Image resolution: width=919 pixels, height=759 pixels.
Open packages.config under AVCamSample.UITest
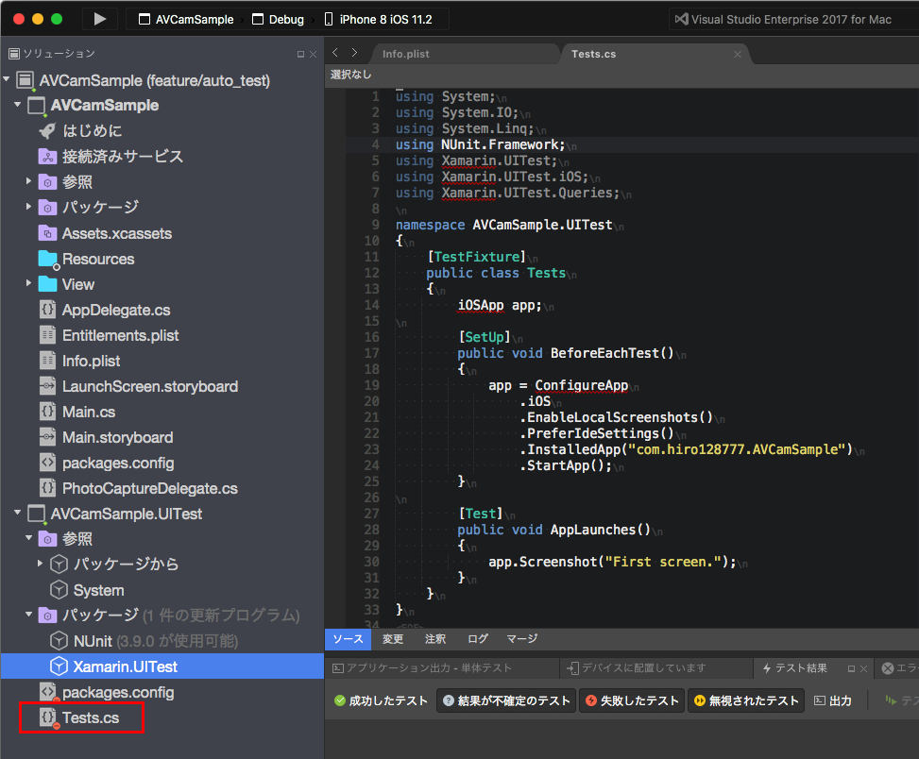[106, 692]
